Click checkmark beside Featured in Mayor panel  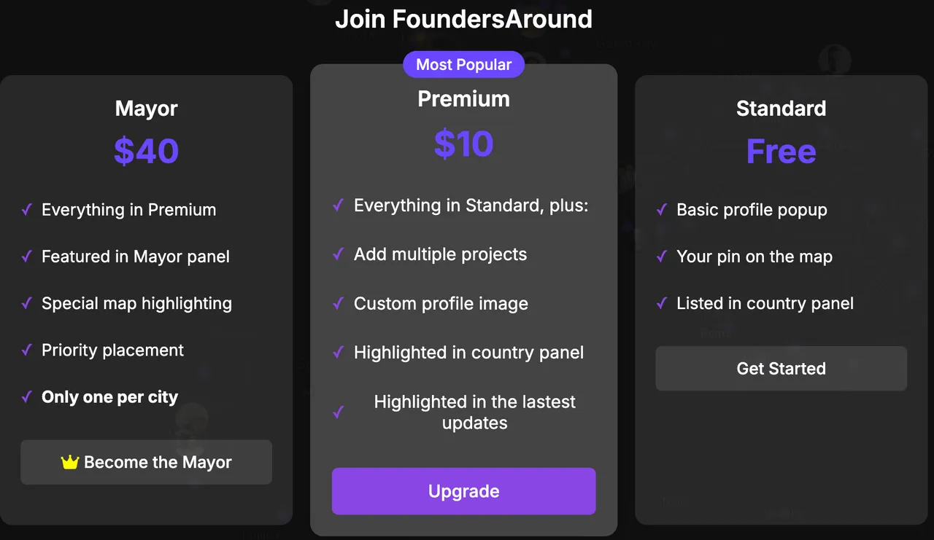point(27,257)
